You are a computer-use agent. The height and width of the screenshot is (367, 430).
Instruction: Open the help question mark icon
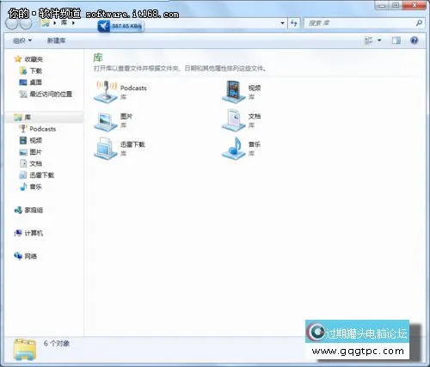tap(415, 40)
